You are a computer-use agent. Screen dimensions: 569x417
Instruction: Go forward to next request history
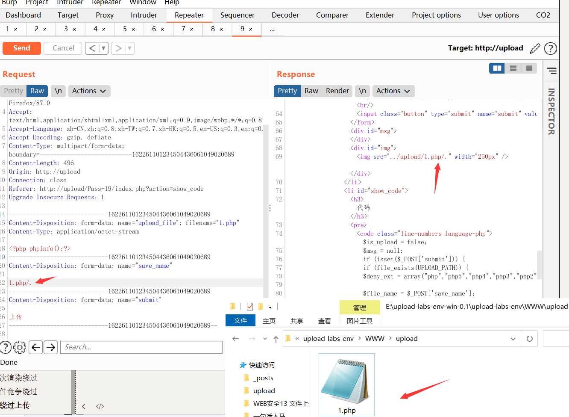pyautogui.click(x=118, y=48)
